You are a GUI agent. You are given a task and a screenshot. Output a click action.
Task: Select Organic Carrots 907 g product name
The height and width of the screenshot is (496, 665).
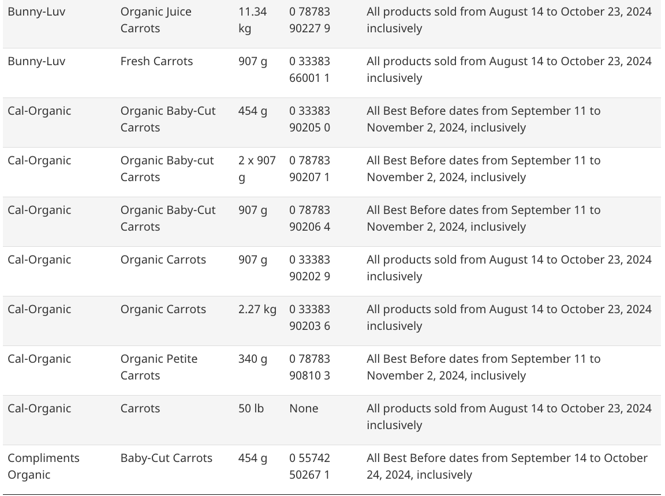pyautogui.click(x=163, y=260)
